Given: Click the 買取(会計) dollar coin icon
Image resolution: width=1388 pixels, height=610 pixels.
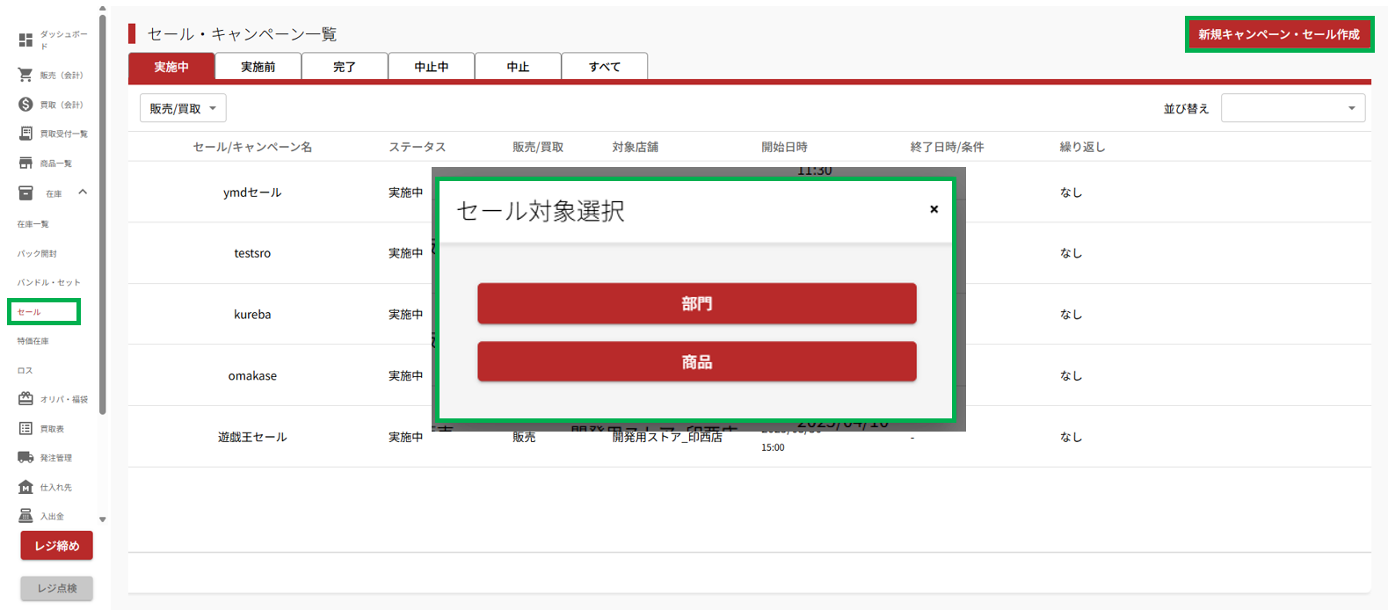Looking at the screenshot, I should [x=25, y=105].
